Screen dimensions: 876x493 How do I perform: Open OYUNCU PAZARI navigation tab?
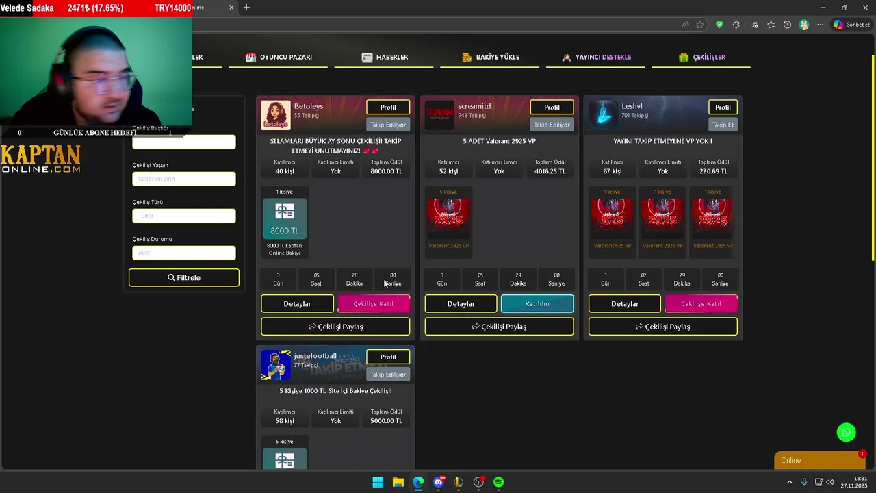[x=279, y=58]
